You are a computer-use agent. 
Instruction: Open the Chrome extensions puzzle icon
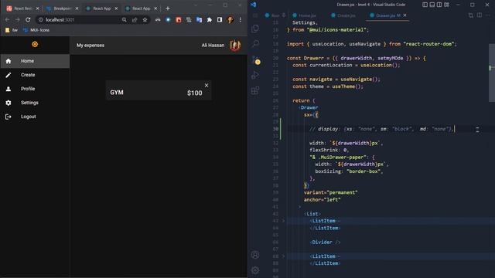pos(210,19)
